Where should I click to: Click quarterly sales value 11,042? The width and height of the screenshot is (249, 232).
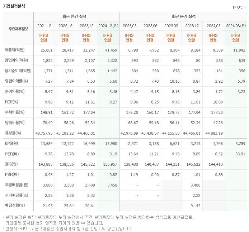[x=239, y=50]
